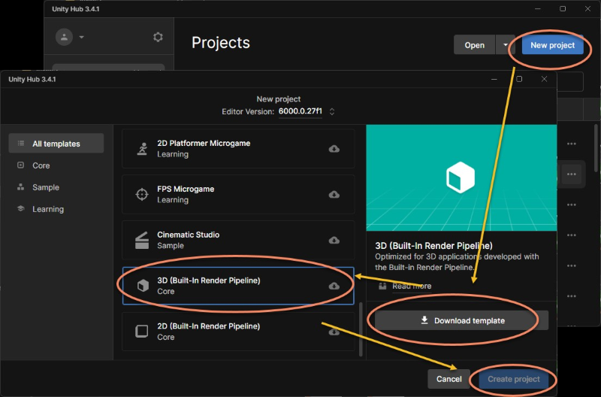
Task: Click the user account avatar icon
Action: coord(65,37)
